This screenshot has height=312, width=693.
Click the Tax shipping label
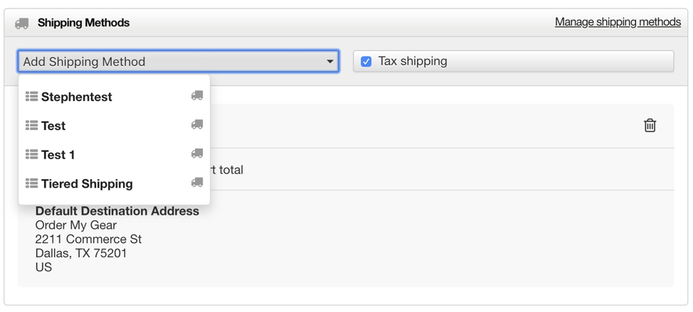pos(413,61)
